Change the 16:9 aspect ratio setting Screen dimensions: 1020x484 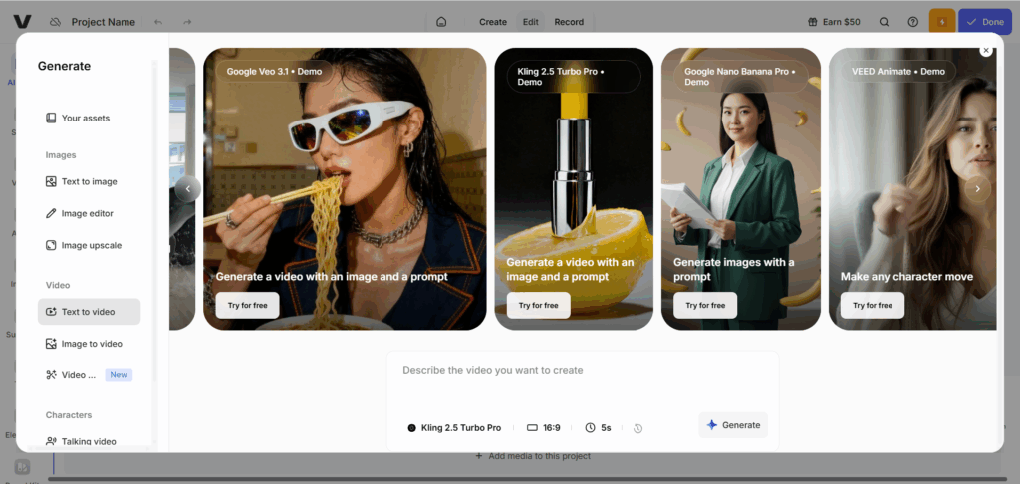tap(544, 427)
